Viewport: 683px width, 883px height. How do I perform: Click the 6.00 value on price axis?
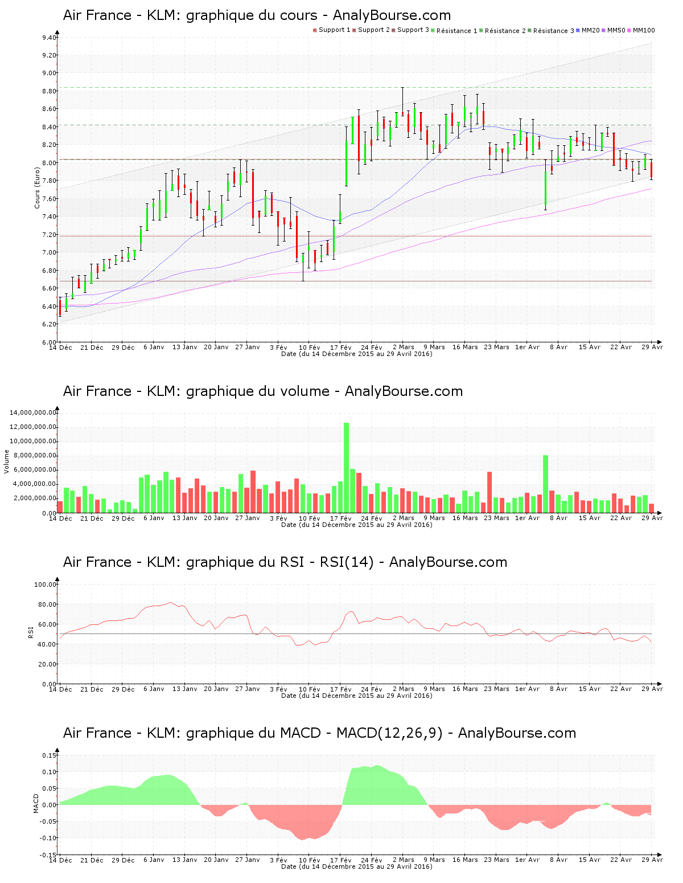(49, 342)
